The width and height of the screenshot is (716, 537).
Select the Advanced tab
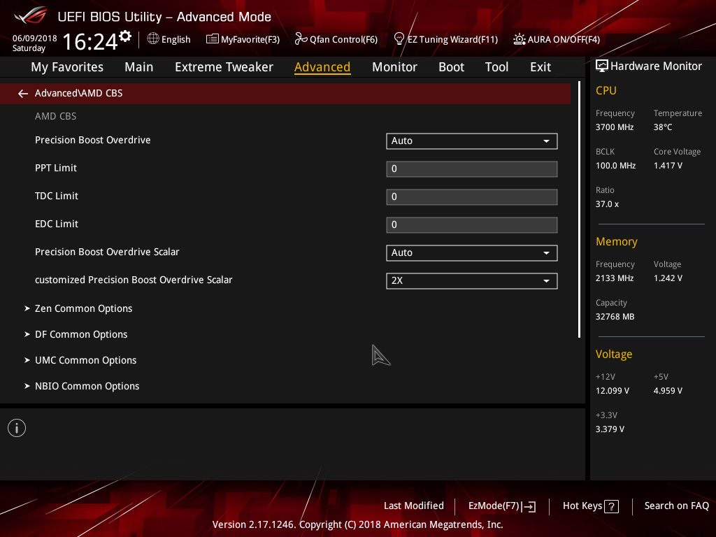[x=322, y=67]
